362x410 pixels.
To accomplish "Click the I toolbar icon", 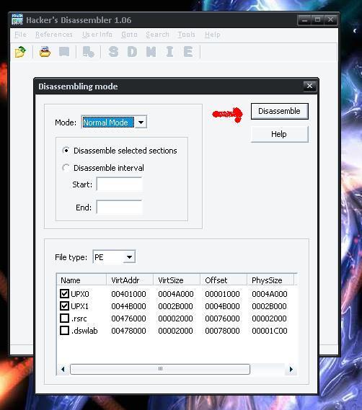I will click(x=169, y=52).
